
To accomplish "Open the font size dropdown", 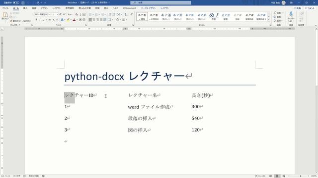I will pyautogui.click(x=58, y=14).
